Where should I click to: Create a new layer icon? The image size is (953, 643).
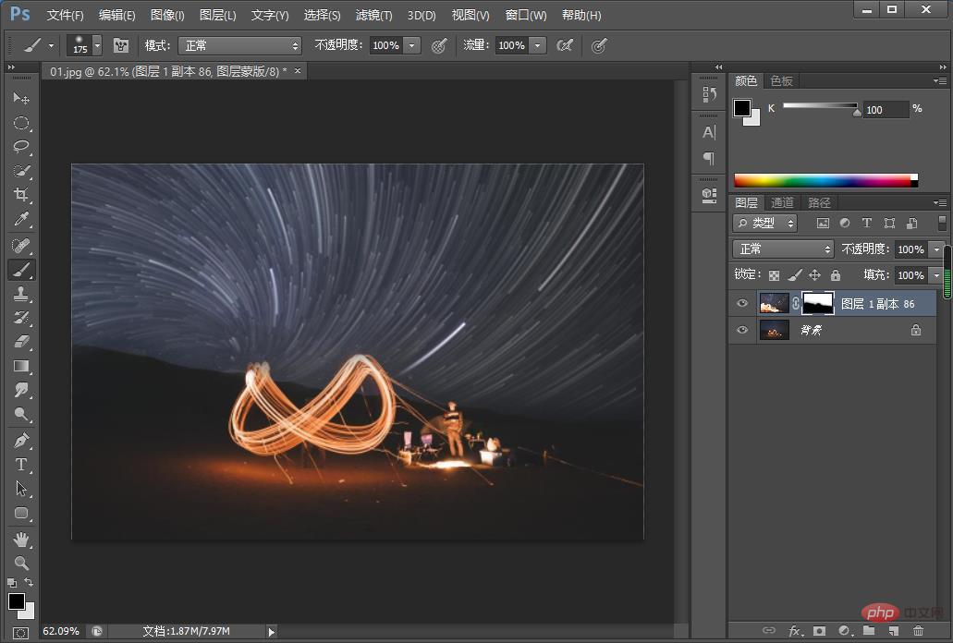pyautogui.click(x=894, y=631)
